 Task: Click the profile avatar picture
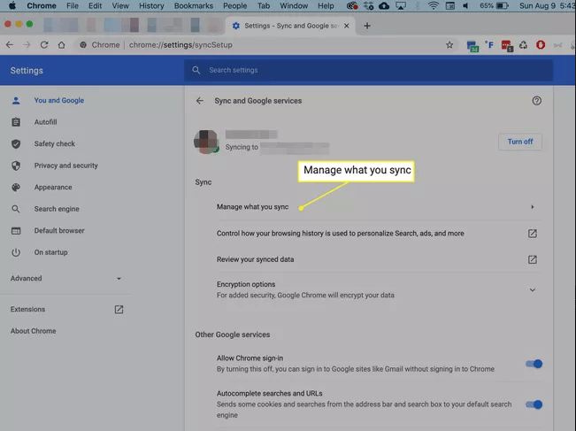[x=206, y=142]
